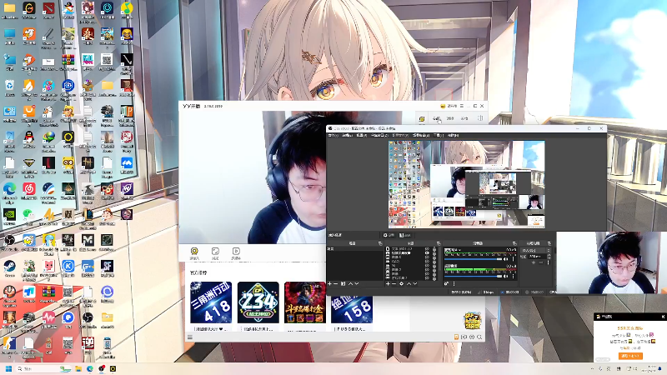This screenshot has height=375, width=667.
Task: Click dock pop-out icon on Audio Mixer header
Action: (x=514, y=243)
